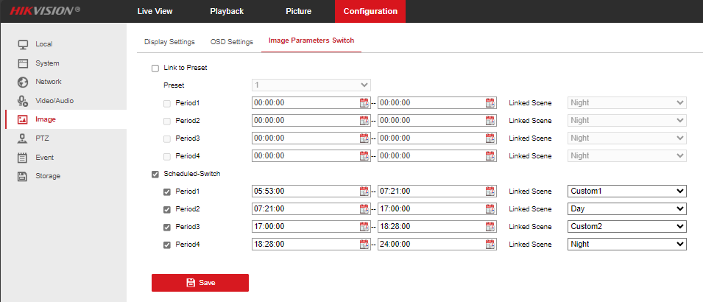Click the red Save button
The height and width of the screenshot is (302, 703).
click(x=200, y=283)
